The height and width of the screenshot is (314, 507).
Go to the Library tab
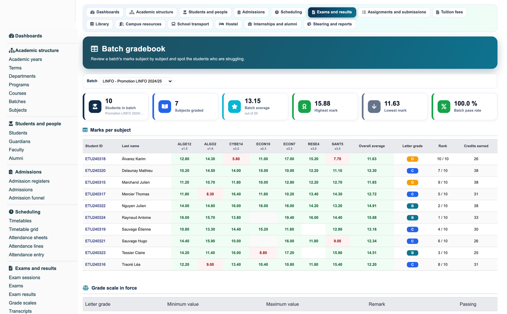pyautogui.click(x=100, y=24)
